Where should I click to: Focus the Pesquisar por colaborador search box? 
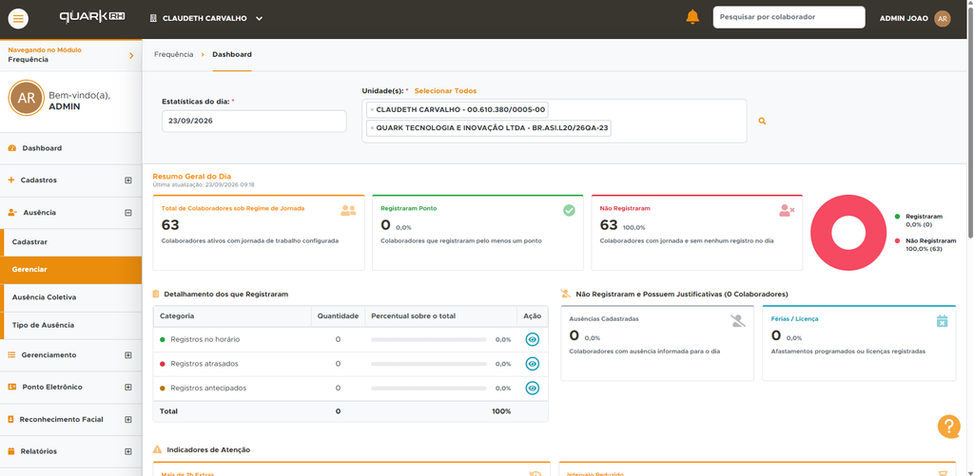pyautogui.click(x=789, y=17)
